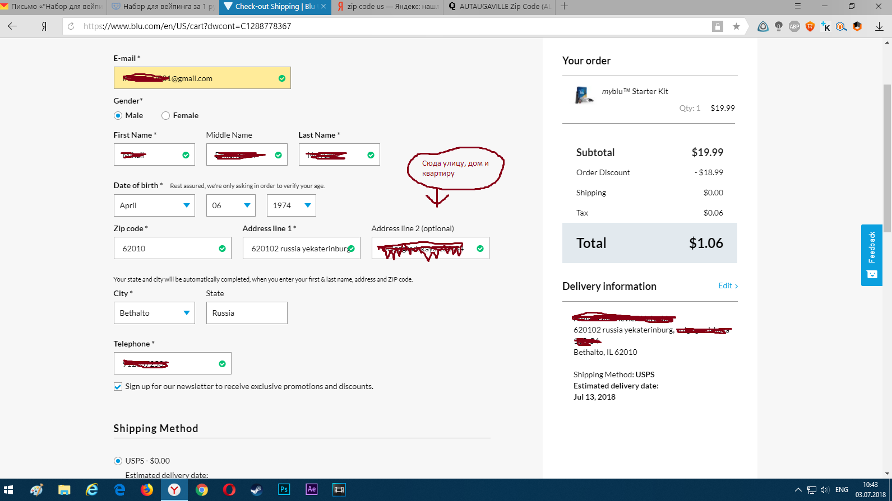The width and height of the screenshot is (892, 501).
Task: Click the browser address bar URL
Action: tap(187, 26)
